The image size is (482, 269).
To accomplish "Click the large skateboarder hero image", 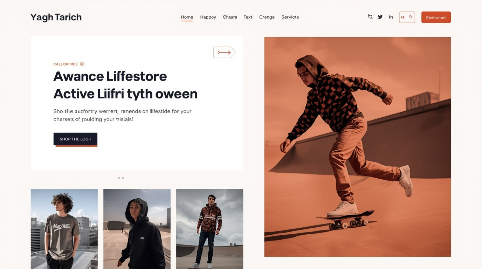I will click(358, 147).
